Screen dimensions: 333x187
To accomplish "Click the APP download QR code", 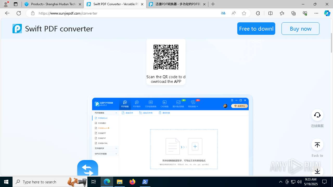I will click(166, 57).
